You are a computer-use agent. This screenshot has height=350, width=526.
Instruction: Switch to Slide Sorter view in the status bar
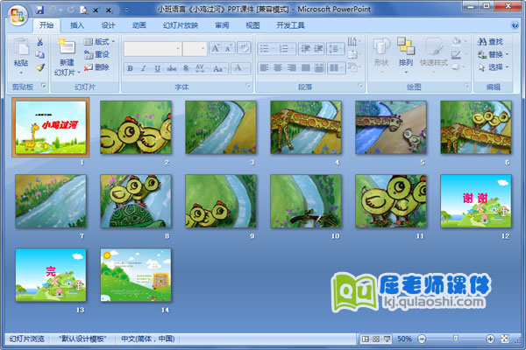pyautogui.click(x=376, y=339)
